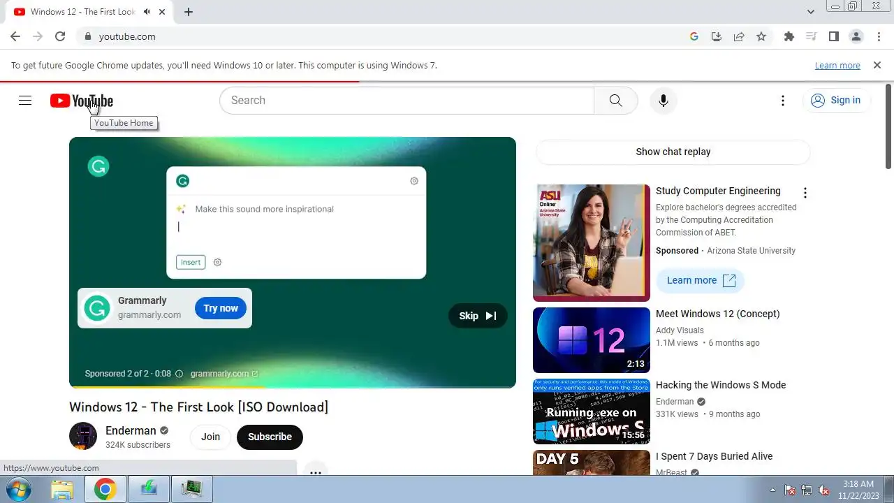The height and width of the screenshot is (503, 894).
Task: Click Show chat replay
Action: [673, 152]
